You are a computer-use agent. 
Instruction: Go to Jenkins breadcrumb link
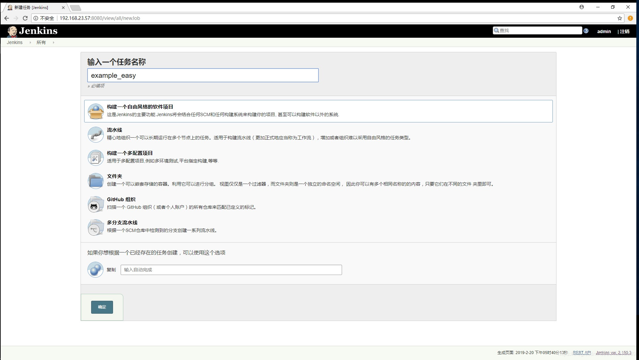[15, 42]
